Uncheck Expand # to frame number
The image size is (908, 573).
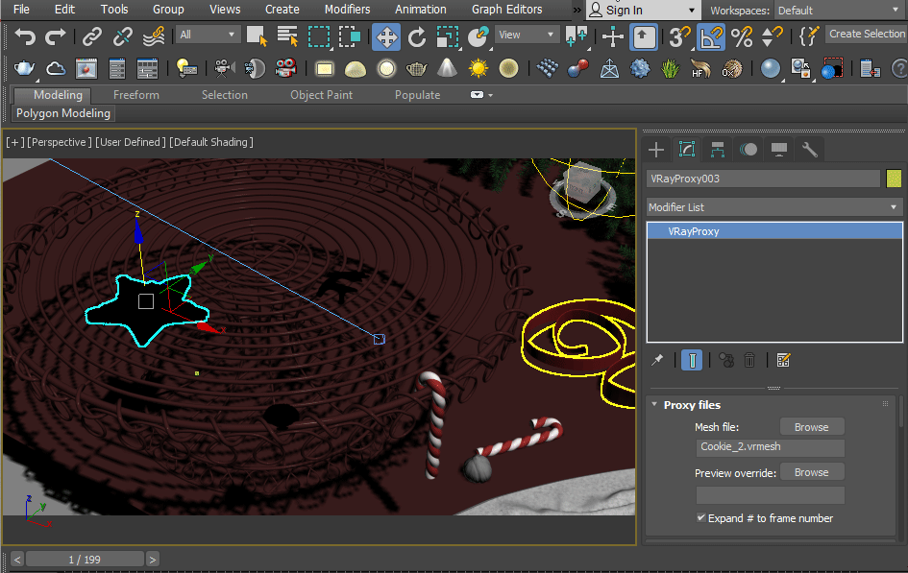tap(701, 517)
